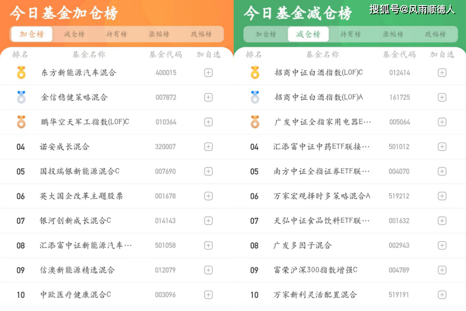Click fund code 161725
The image size is (466, 311).
coord(400,97)
